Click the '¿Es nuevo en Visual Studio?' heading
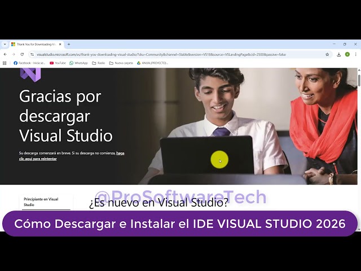Viewport: 361px width, 271px height. pyautogui.click(x=159, y=203)
